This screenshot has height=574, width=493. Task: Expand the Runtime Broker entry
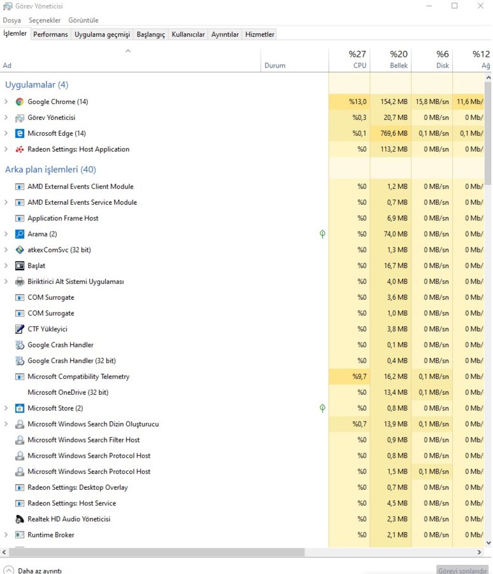tap(6, 534)
